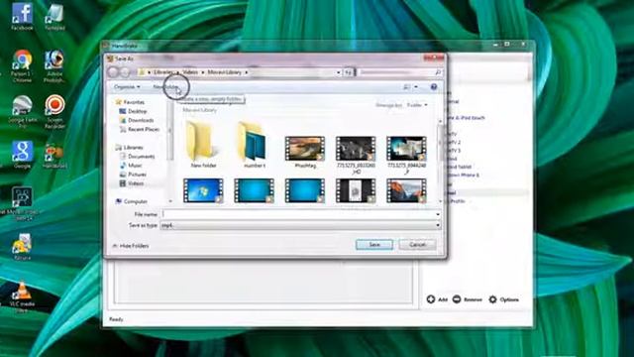Click the change view icon in dialog toolbar

click(407, 87)
